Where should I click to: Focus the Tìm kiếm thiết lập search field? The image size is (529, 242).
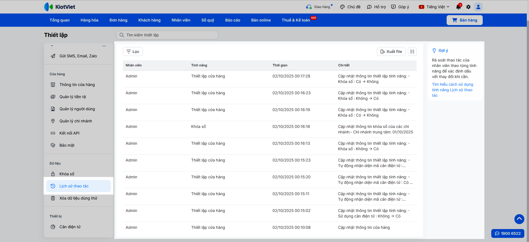pos(167,35)
